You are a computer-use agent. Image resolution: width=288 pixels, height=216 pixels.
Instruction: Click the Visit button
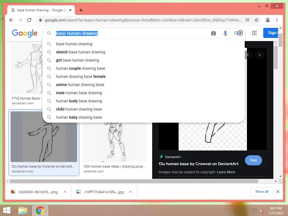click(x=253, y=160)
